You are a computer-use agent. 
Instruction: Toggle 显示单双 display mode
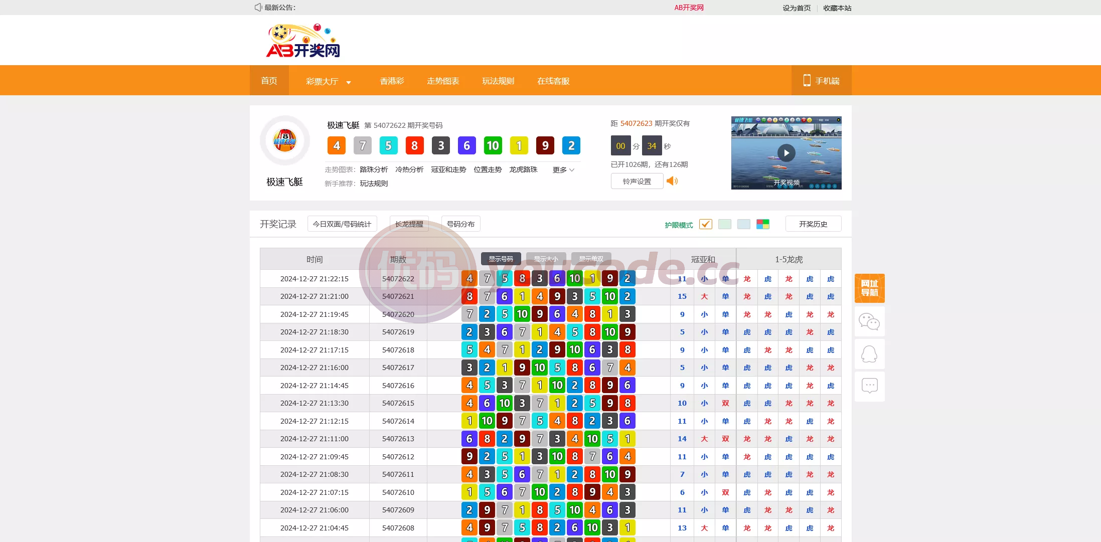tap(591, 259)
